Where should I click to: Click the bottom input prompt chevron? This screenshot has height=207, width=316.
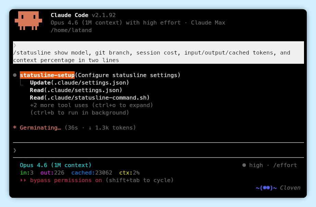pyautogui.click(x=15, y=150)
